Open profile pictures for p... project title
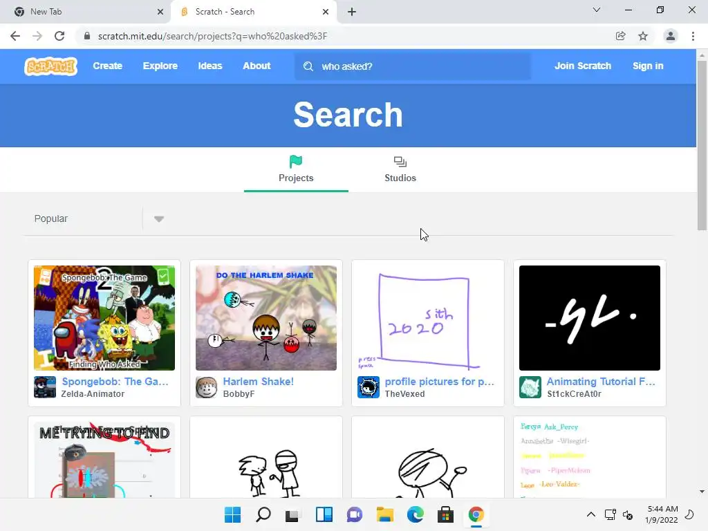Image resolution: width=708 pixels, height=531 pixels. tap(439, 382)
